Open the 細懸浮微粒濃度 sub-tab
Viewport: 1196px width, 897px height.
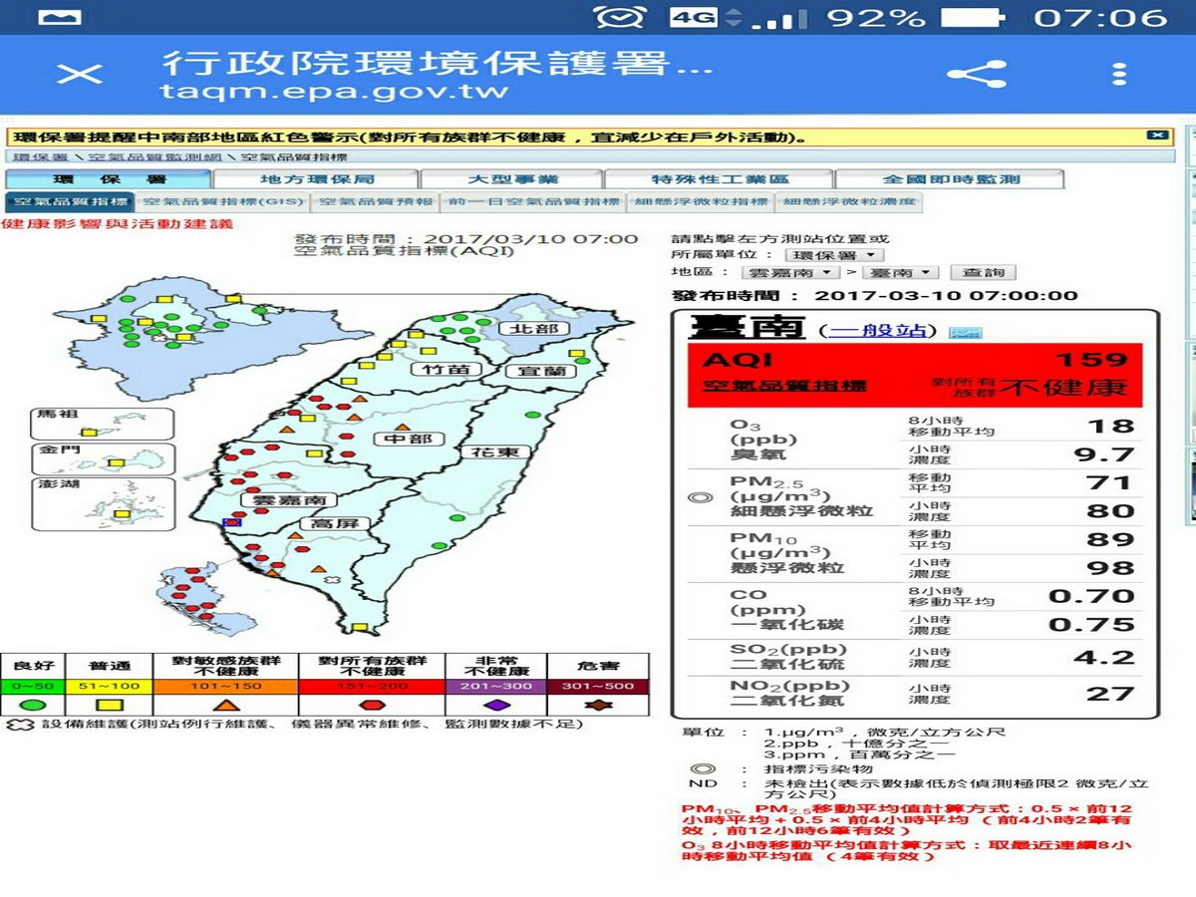click(849, 202)
